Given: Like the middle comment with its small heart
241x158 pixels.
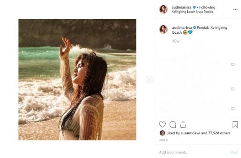Looking at the screenshot, I should point(233,89).
